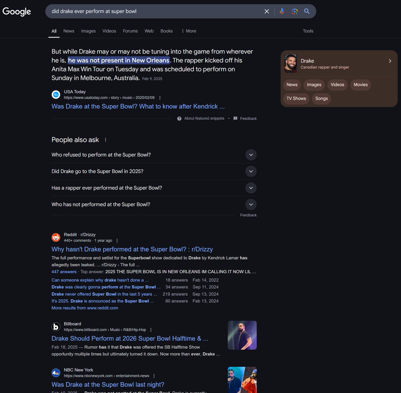Open 'Why hasn't Drake performed at the Super Bowl?' link
The width and height of the screenshot is (401, 393).
[132, 249]
